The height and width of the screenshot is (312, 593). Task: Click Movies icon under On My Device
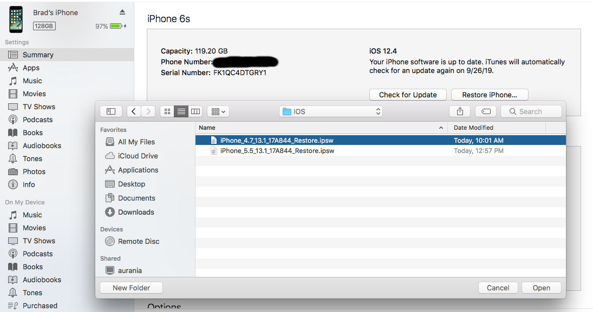[13, 228]
